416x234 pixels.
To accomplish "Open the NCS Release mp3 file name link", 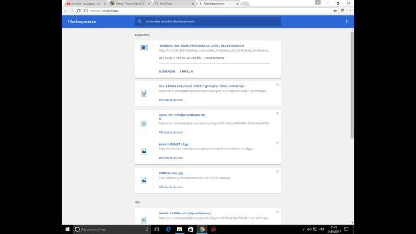I will (182, 116).
